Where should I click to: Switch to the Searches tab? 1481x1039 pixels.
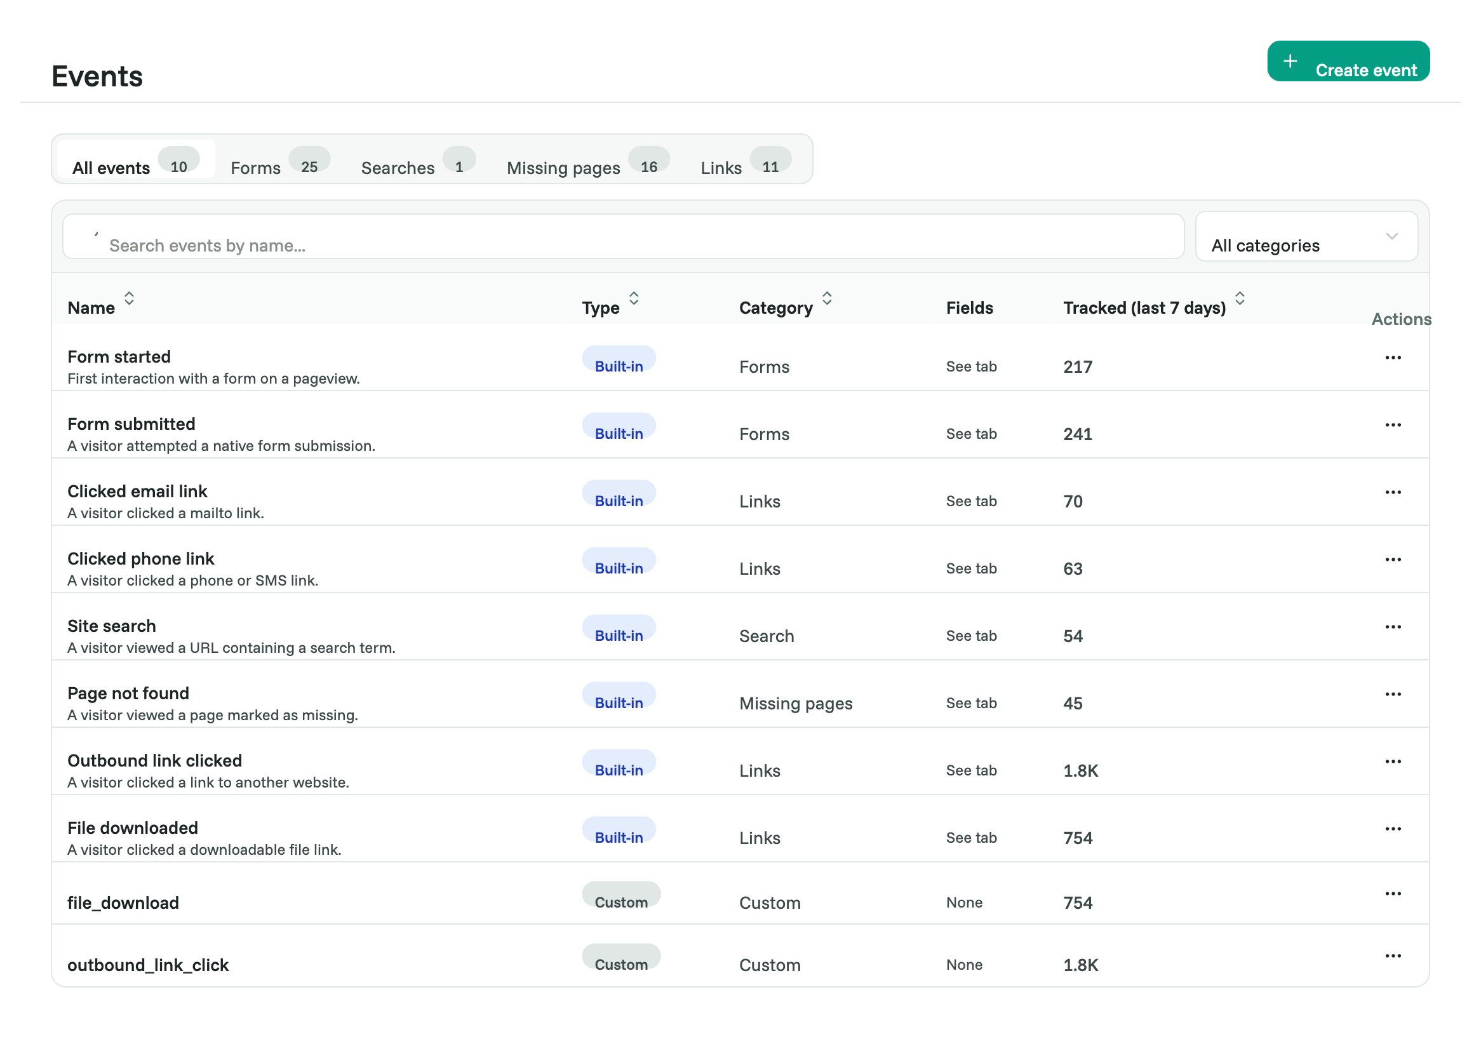(418, 159)
